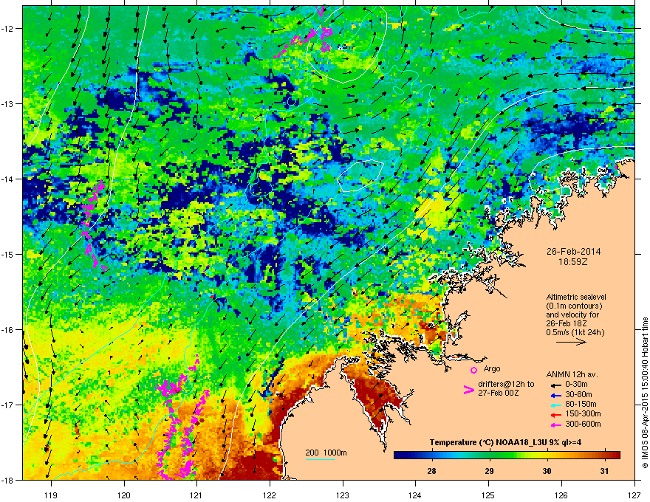Click the magenta Argo circle legend symbol
650x502 pixels.
tap(473, 370)
